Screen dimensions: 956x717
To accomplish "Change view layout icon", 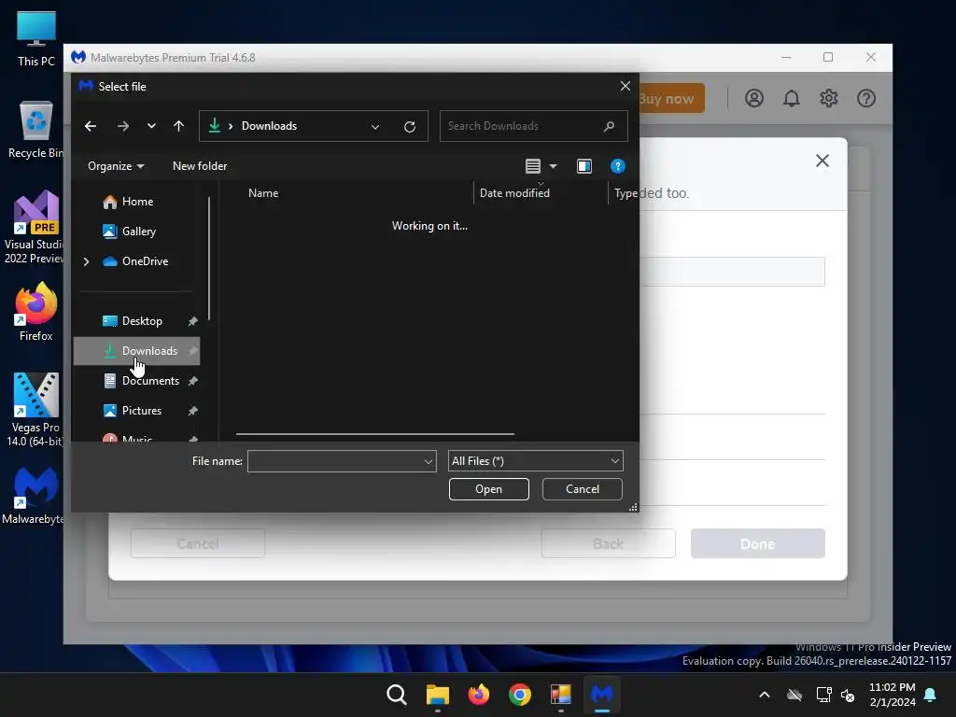I will pos(533,166).
